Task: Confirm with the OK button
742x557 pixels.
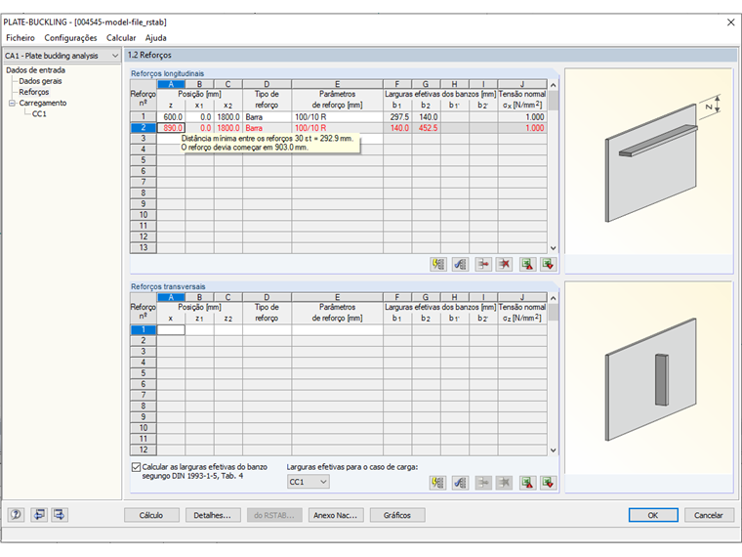Action: coord(653,515)
